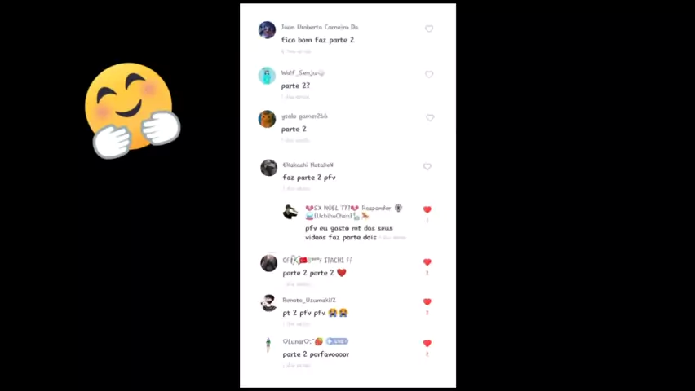Open ytalo gamer266's avatar
The width and height of the screenshot is (695, 391).
pos(267,119)
